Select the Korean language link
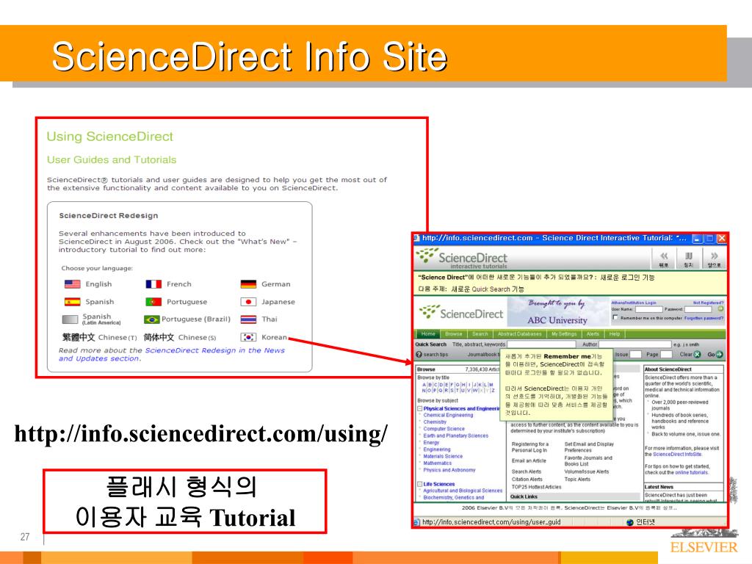The width and height of the screenshot is (752, 564). pos(274,337)
